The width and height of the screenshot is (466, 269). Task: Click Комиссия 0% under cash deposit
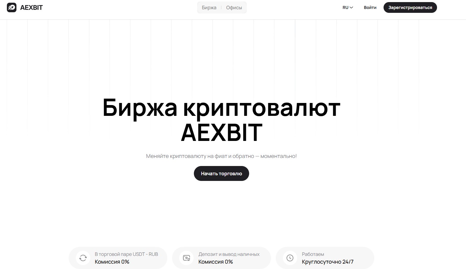tap(215, 262)
